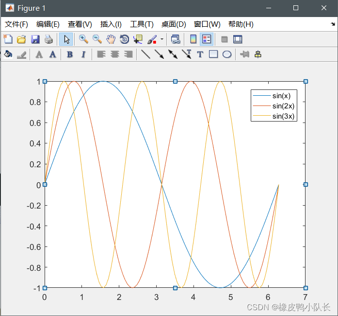This screenshot has width=338, height=316.
Task: Click the top-middle axes selection handle
Action: 175,82
